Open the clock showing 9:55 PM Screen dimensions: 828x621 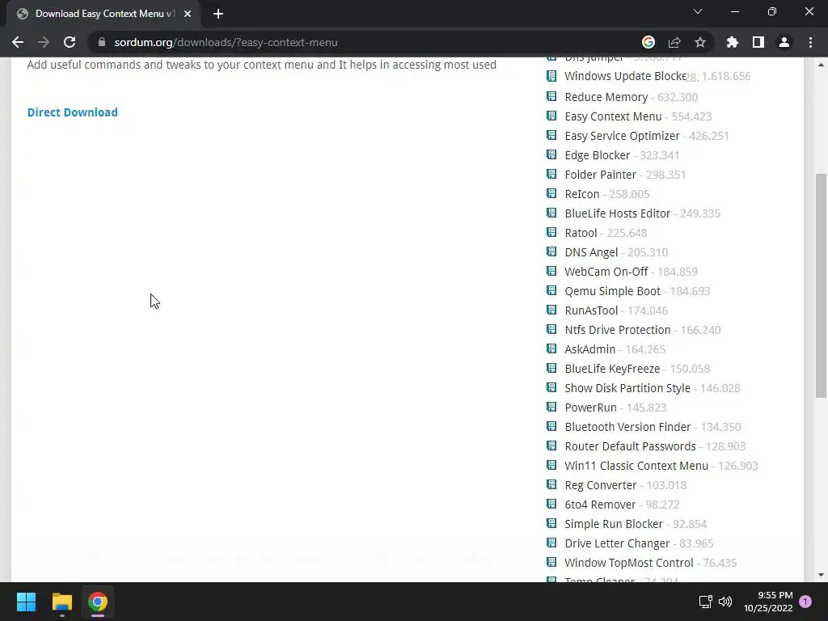pyautogui.click(x=768, y=602)
